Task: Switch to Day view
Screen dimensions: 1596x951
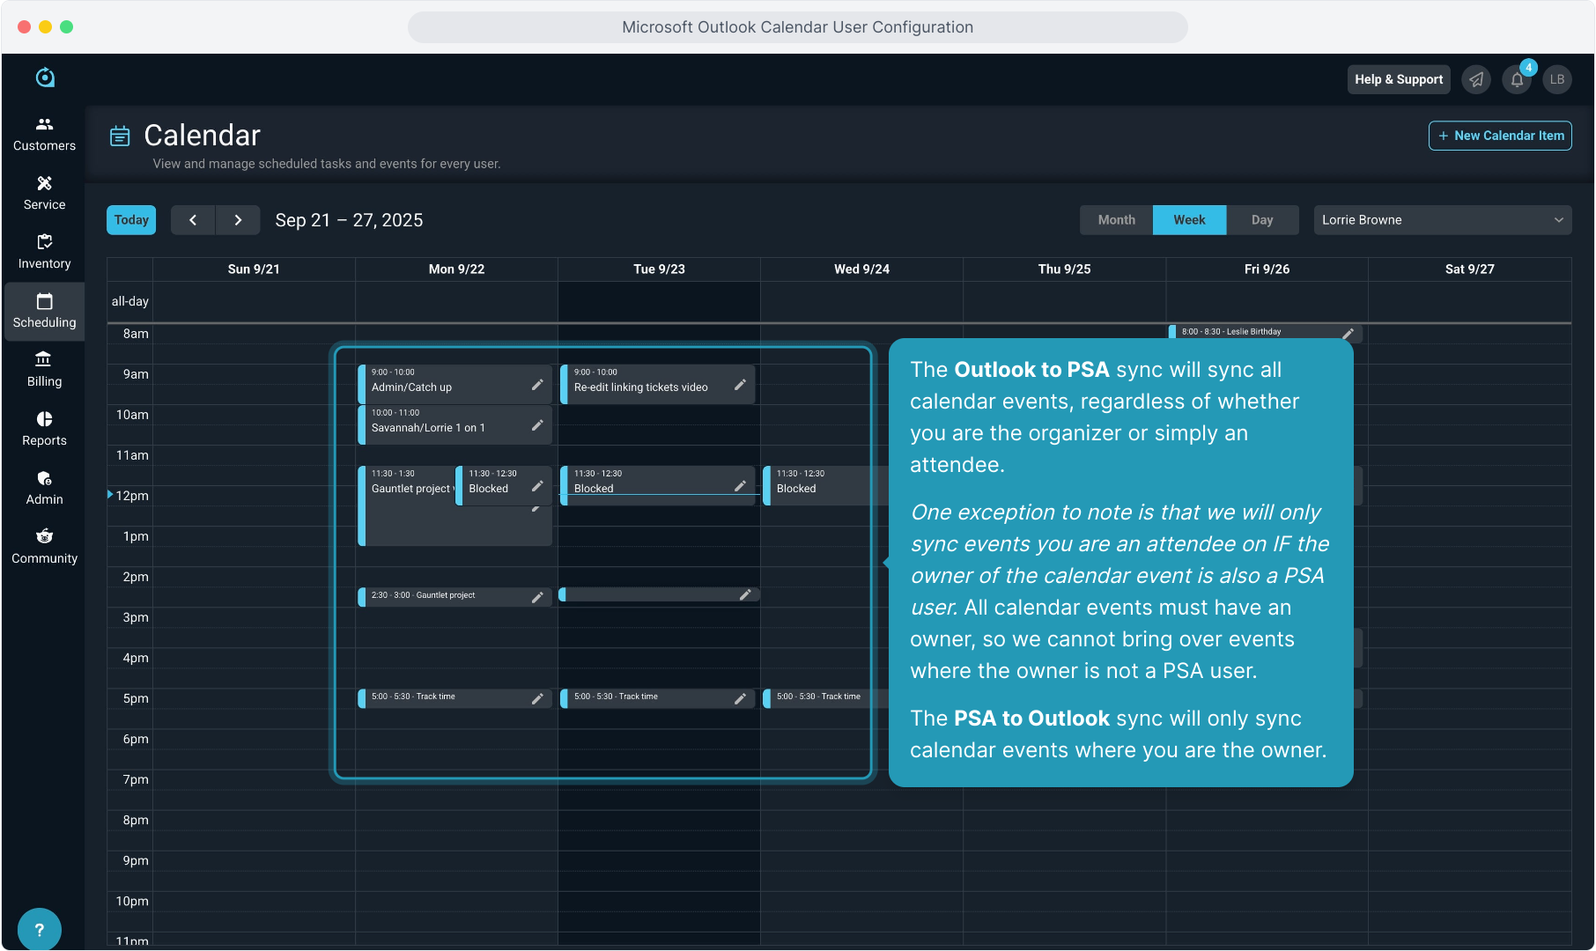Action: pyautogui.click(x=1261, y=220)
